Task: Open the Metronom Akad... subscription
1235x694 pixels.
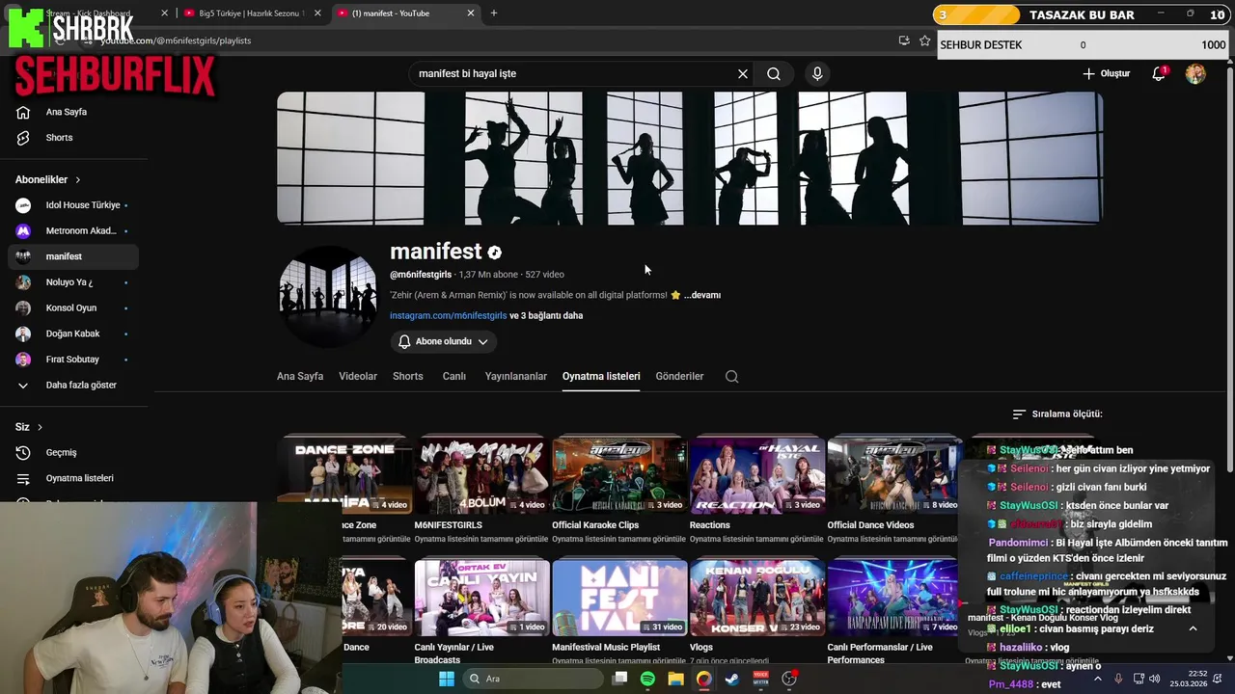Action: point(73,231)
